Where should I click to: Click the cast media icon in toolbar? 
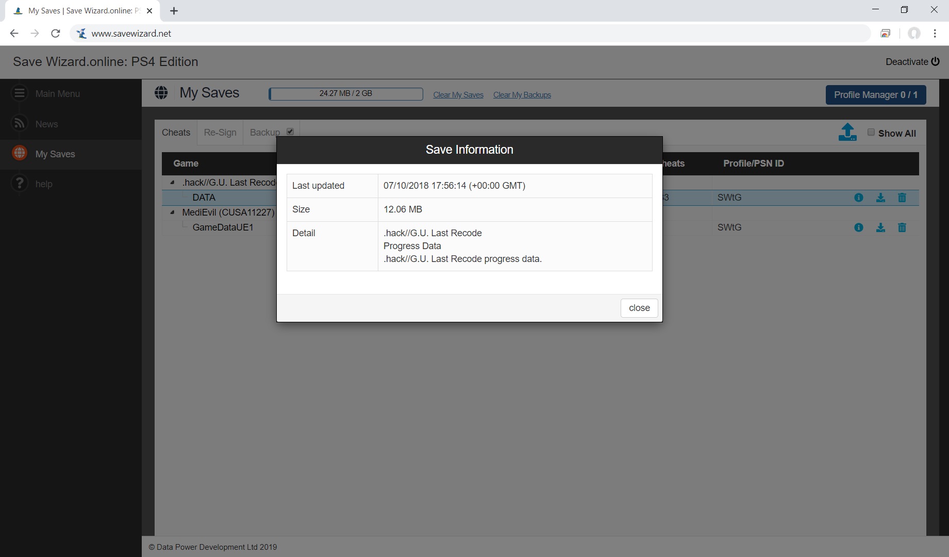(x=886, y=34)
